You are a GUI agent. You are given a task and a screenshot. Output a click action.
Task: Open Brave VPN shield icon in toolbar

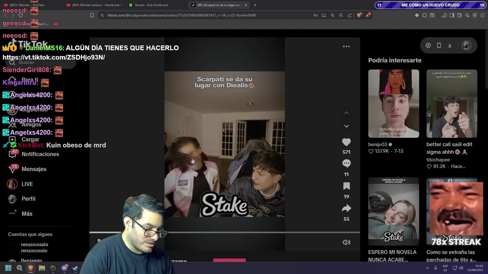click(475, 15)
